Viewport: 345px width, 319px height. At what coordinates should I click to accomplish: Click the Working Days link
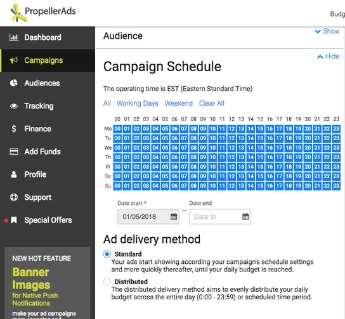click(138, 103)
